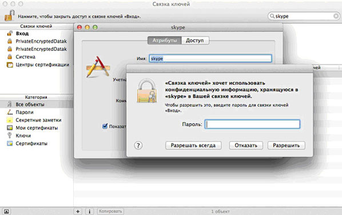
Task: Switch to the Атрибуты tab
Action: pos(165,40)
